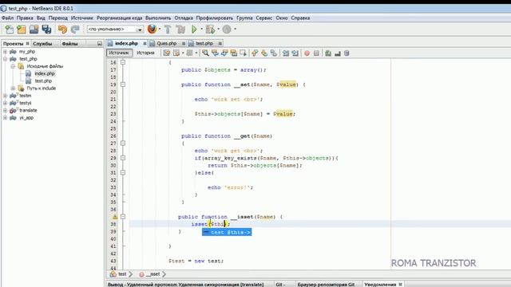Collapse the 'Исходные файлы' folder node

13,66
